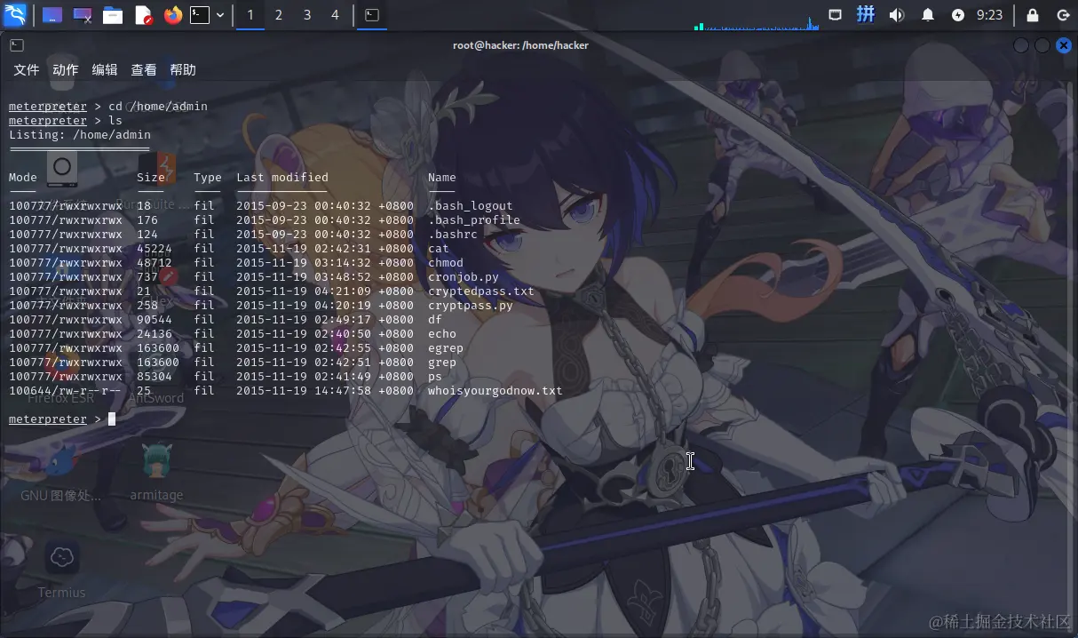1078x638 pixels.
Task: Click the terminal title 'root@hacker: /home/hacker'
Action: [x=520, y=45]
